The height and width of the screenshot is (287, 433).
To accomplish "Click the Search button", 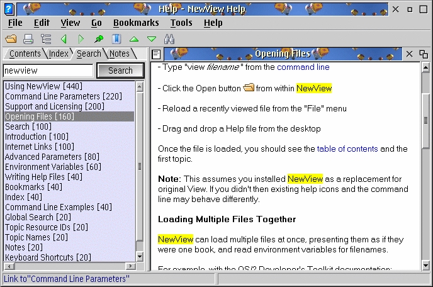I will tap(120, 70).
